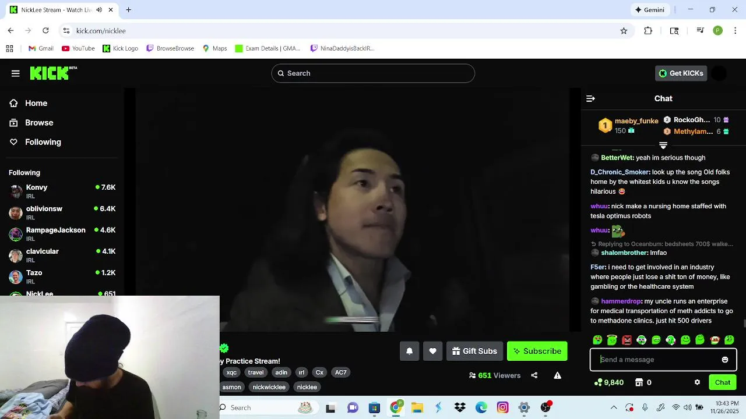Open the Maps bookmark
Image resolution: width=746 pixels, height=419 pixels.
214,48
